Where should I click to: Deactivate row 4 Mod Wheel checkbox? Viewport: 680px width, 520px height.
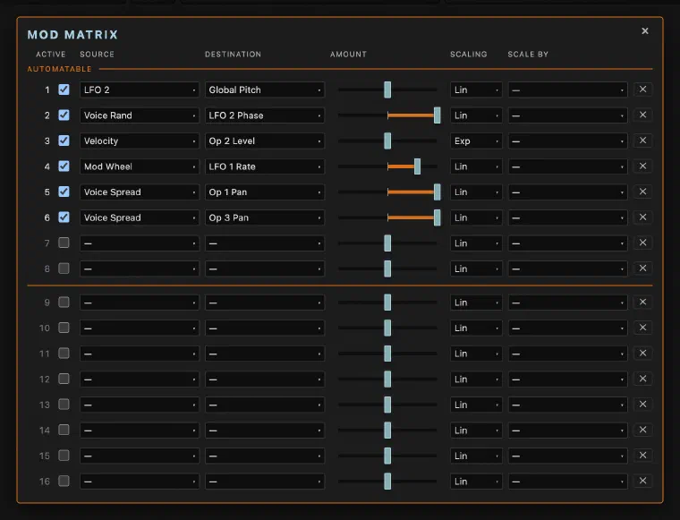64,166
